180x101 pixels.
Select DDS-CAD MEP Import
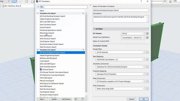48,22
